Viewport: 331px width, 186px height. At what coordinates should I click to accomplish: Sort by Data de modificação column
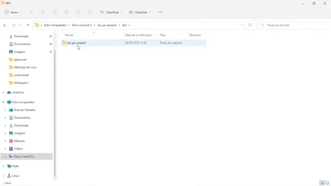(x=138, y=35)
